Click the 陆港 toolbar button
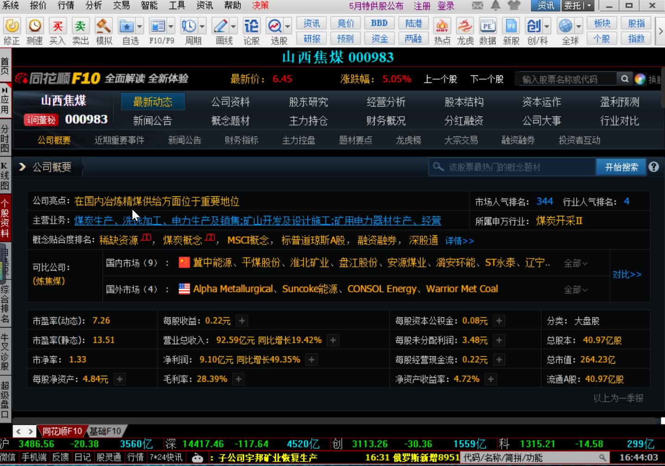 414,23
